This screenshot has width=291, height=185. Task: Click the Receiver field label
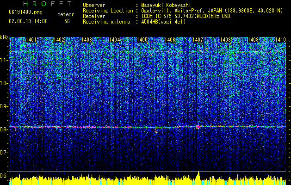[x=94, y=16]
